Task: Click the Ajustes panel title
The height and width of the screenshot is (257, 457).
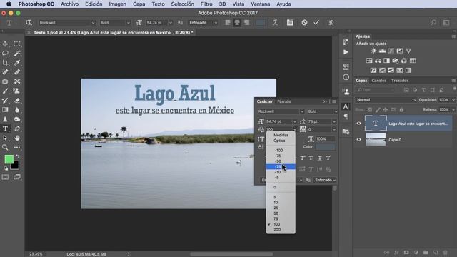Action: click(x=363, y=36)
